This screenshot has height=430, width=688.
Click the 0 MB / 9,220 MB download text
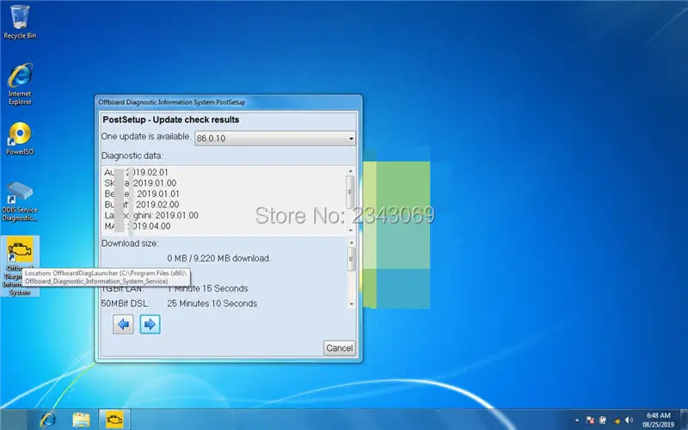click(x=219, y=259)
